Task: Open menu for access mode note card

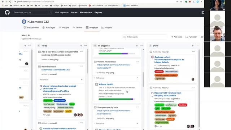Action: pyautogui.click(x=82, y=51)
